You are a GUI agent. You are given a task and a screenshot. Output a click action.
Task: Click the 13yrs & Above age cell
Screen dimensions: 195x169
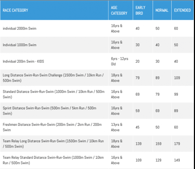click(x=116, y=127)
